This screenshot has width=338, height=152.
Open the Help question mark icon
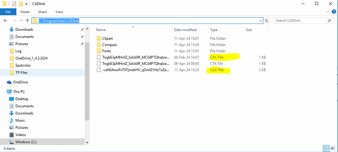[x=334, y=12]
